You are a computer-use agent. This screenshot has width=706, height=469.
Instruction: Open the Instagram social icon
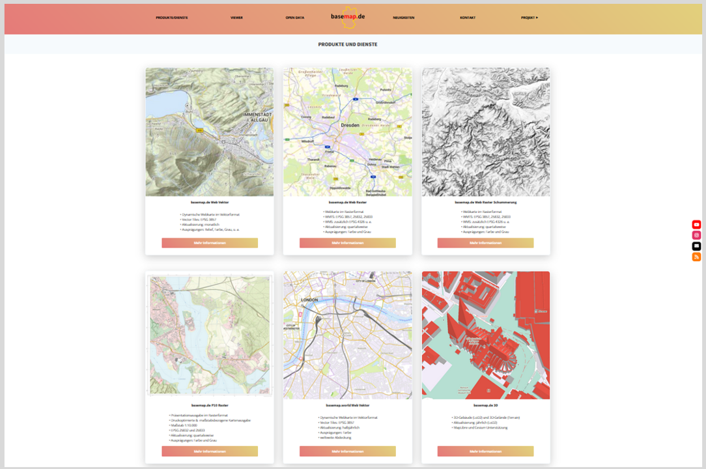point(696,235)
